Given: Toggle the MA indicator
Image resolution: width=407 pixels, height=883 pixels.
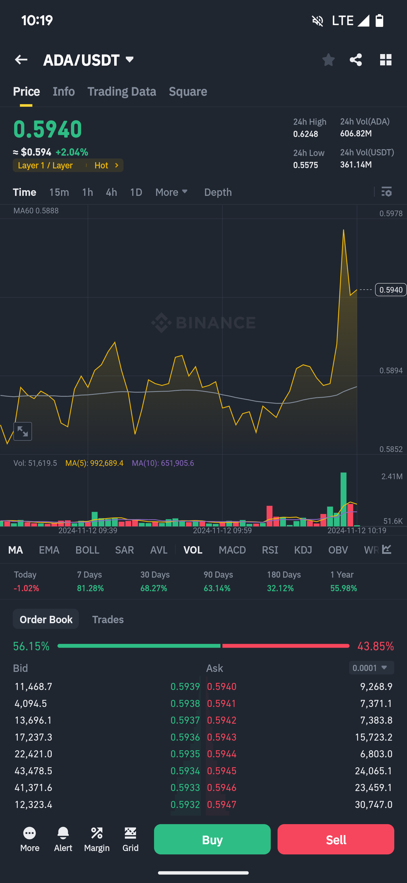Looking at the screenshot, I should tap(15, 550).
